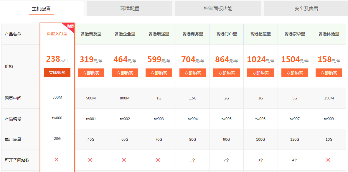This screenshot has width=348, height=172.
Task: Click 立即购买 for 1504元 香港豪华型
Action: pos(295,73)
